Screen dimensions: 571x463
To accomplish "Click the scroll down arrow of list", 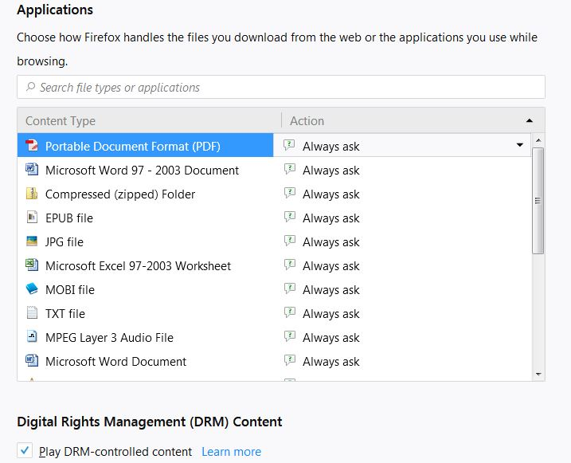I will tap(538, 374).
